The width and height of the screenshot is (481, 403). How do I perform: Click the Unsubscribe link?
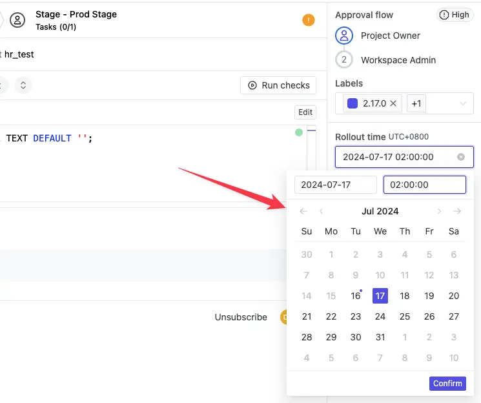241,317
